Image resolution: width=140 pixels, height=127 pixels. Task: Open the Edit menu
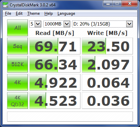point(19,13)
